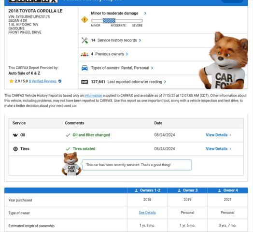Screen dimensions: 253x232
Task: Open the Types of owners details arrow
Action: (152, 68)
